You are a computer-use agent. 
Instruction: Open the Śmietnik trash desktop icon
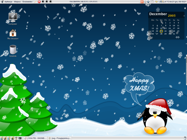[x=13, y=51]
